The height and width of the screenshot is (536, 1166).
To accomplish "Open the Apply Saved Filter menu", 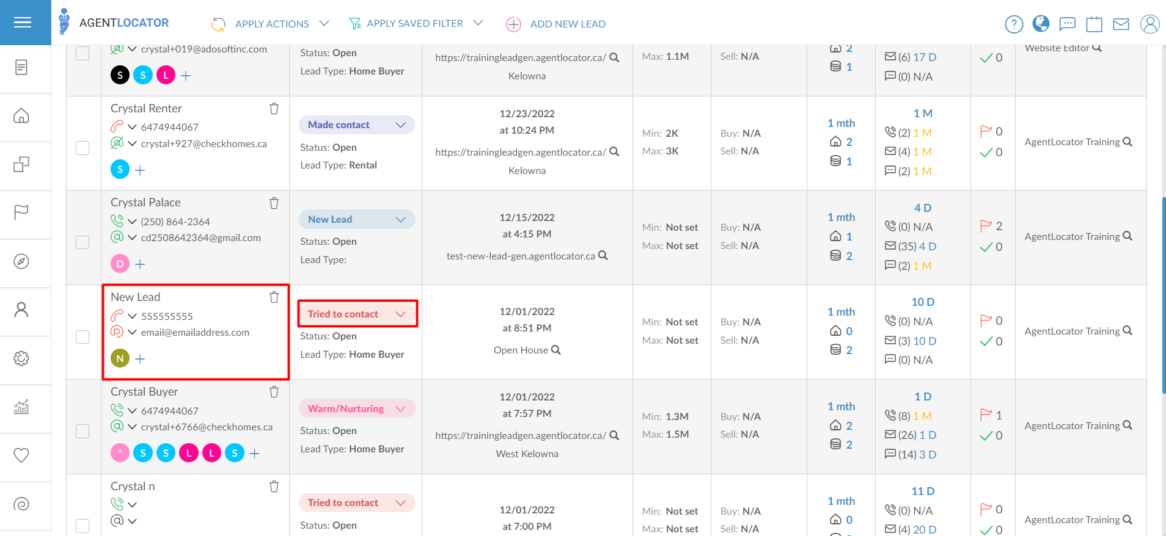I will (416, 23).
